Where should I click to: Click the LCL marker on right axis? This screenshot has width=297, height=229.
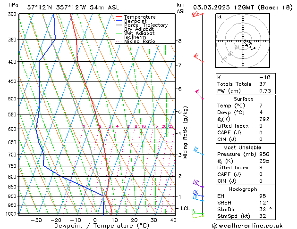click(186, 208)
